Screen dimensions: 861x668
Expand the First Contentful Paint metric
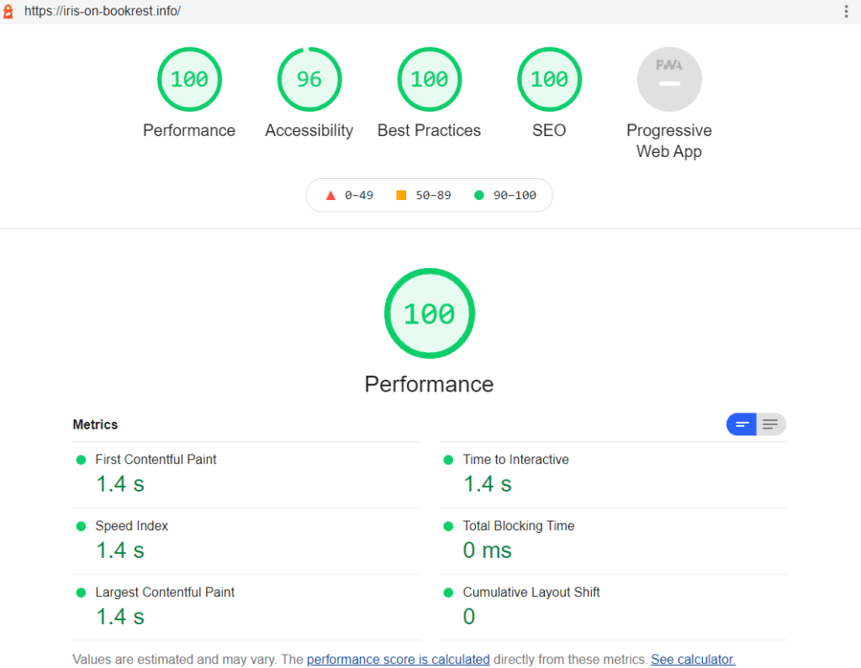coord(156,460)
